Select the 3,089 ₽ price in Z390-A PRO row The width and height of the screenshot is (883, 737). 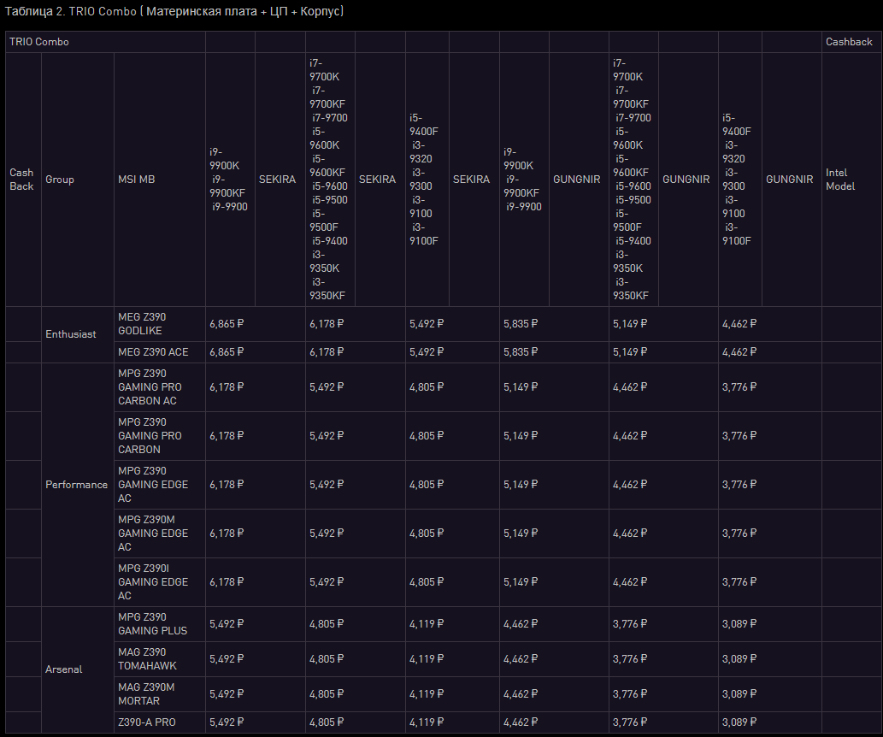tap(739, 722)
